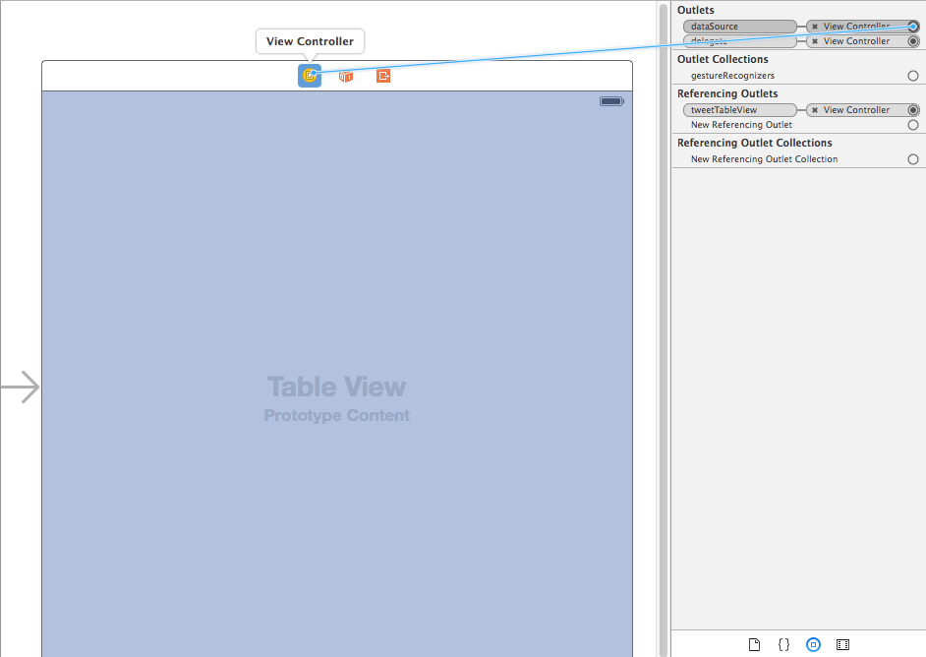Open the Code Snippet library
926x657 pixels.
click(783, 644)
